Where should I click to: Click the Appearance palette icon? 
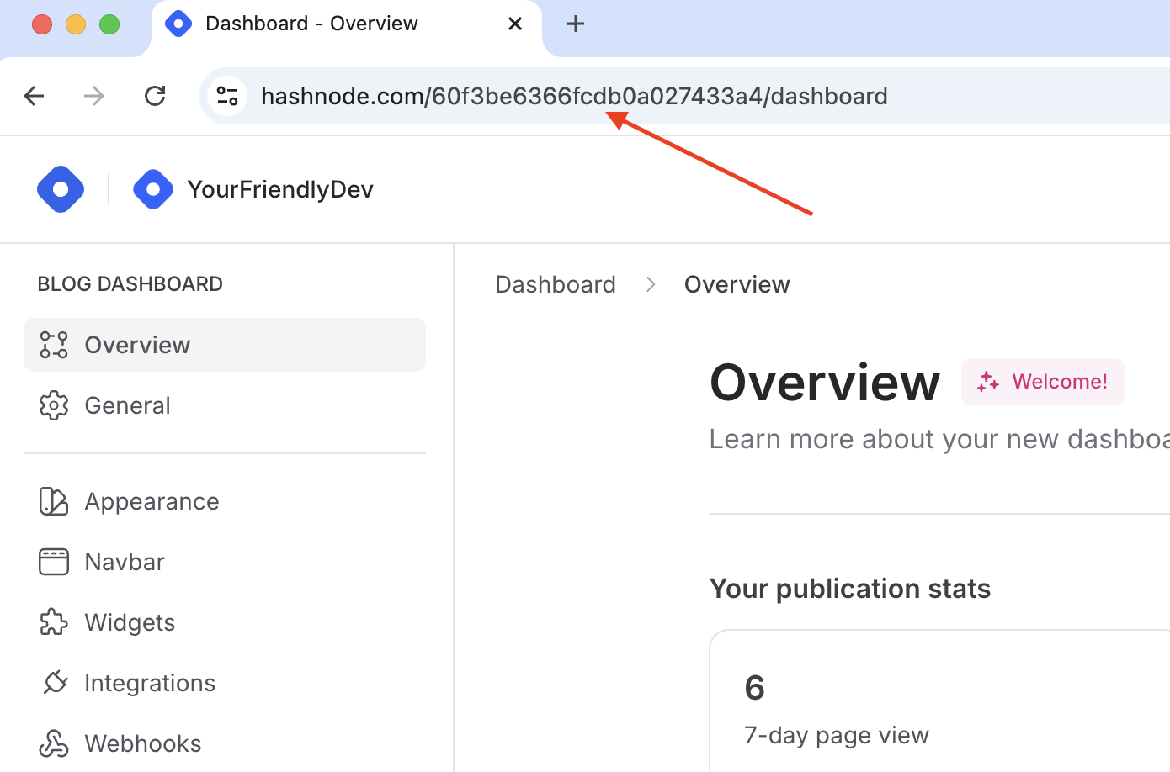click(54, 501)
